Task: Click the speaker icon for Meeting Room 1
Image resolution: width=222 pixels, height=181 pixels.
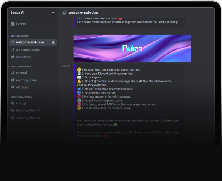Action: pos(12,110)
